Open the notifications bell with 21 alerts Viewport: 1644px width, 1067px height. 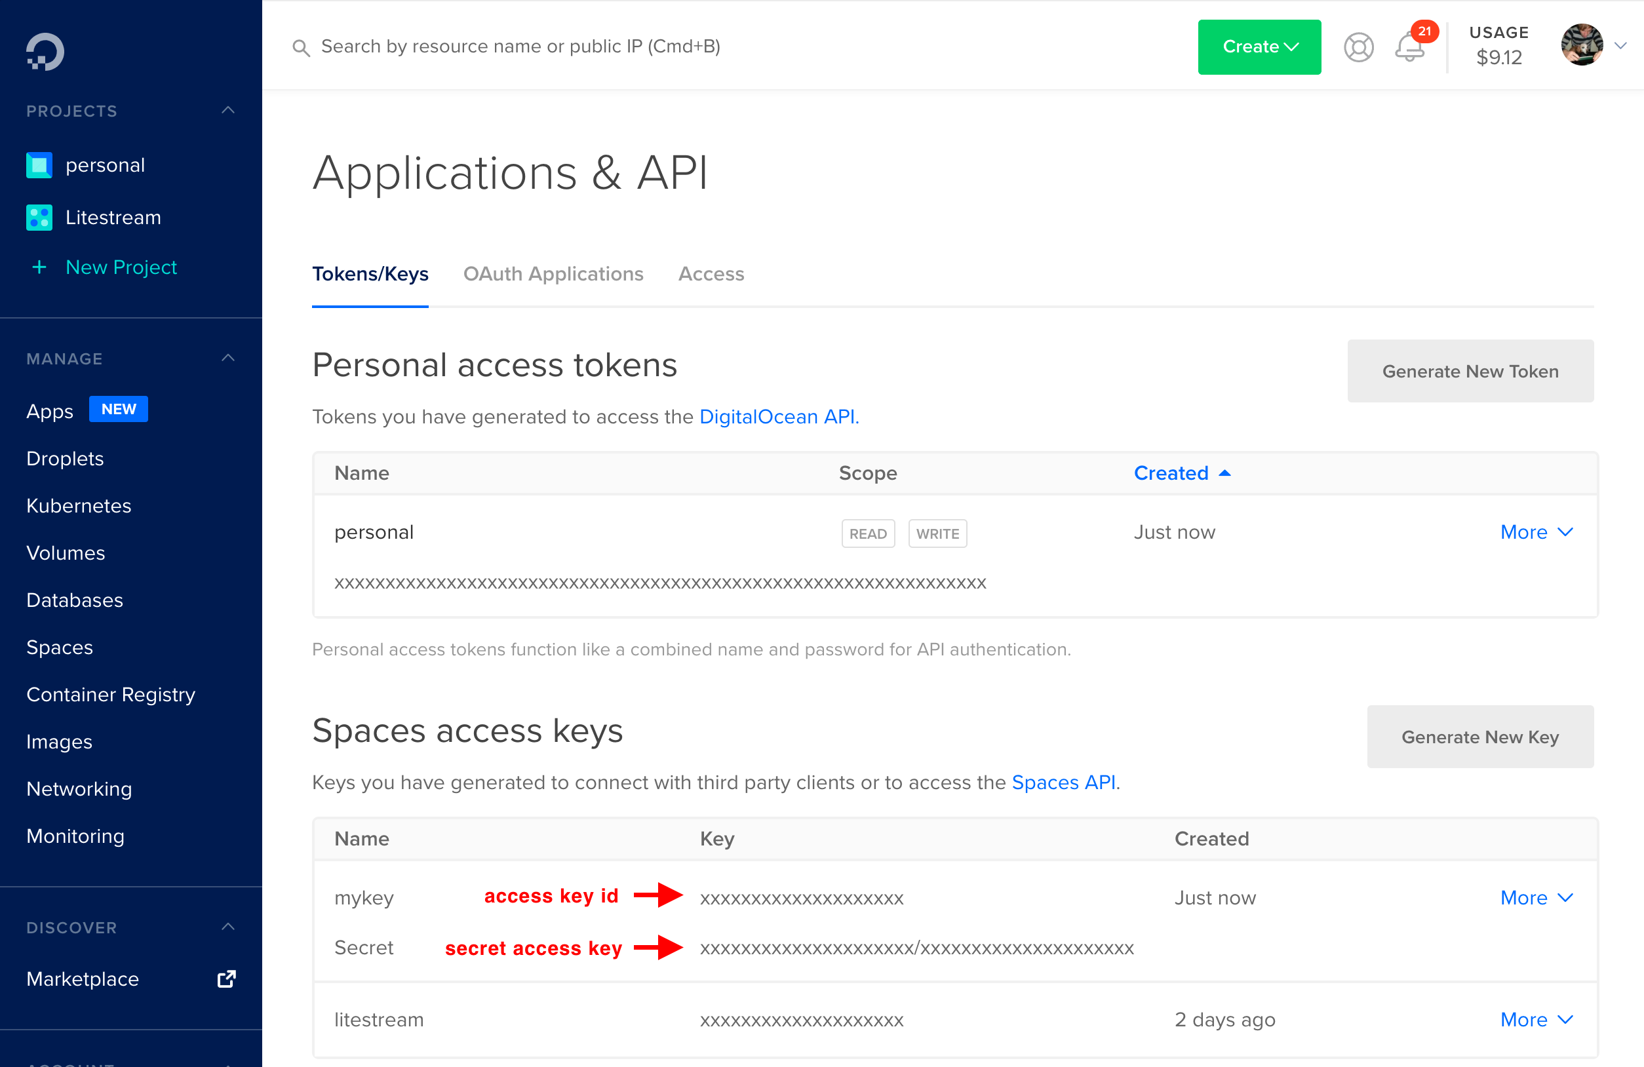point(1409,47)
